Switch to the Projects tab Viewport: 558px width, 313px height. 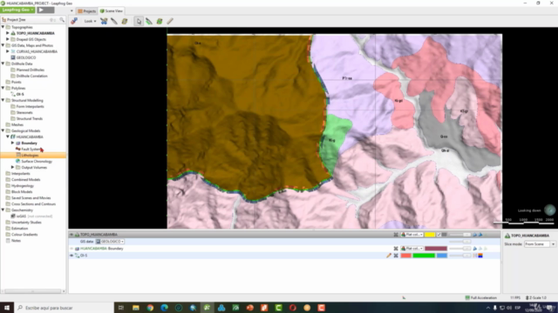(x=87, y=11)
